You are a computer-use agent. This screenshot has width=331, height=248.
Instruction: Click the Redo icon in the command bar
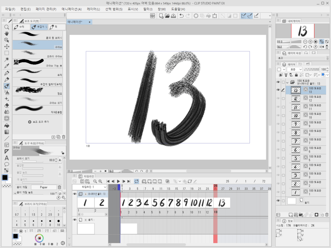188,16
